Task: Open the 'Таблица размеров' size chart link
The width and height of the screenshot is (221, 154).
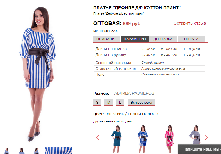Action: coord(133,93)
